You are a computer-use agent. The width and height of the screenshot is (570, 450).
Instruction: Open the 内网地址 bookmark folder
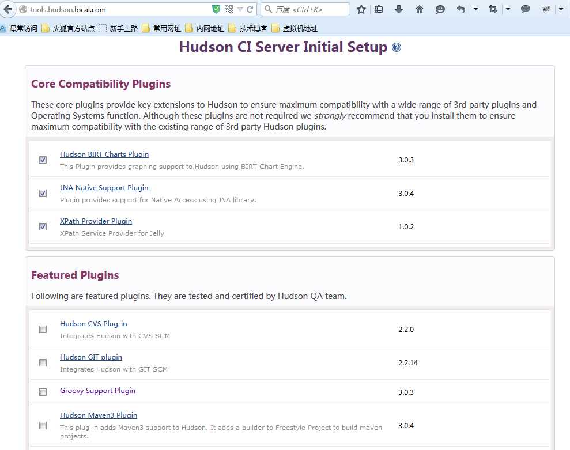pyautogui.click(x=205, y=28)
